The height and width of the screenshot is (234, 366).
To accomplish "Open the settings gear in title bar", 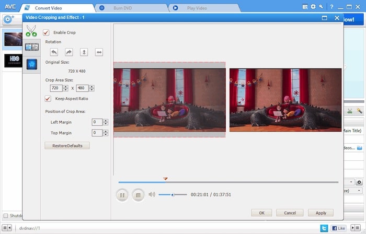I will coord(313,7).
